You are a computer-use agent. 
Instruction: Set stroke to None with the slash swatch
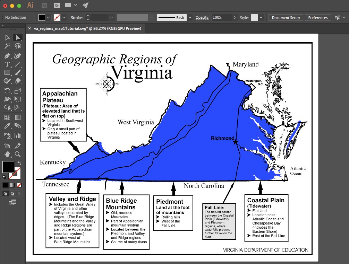18,185
